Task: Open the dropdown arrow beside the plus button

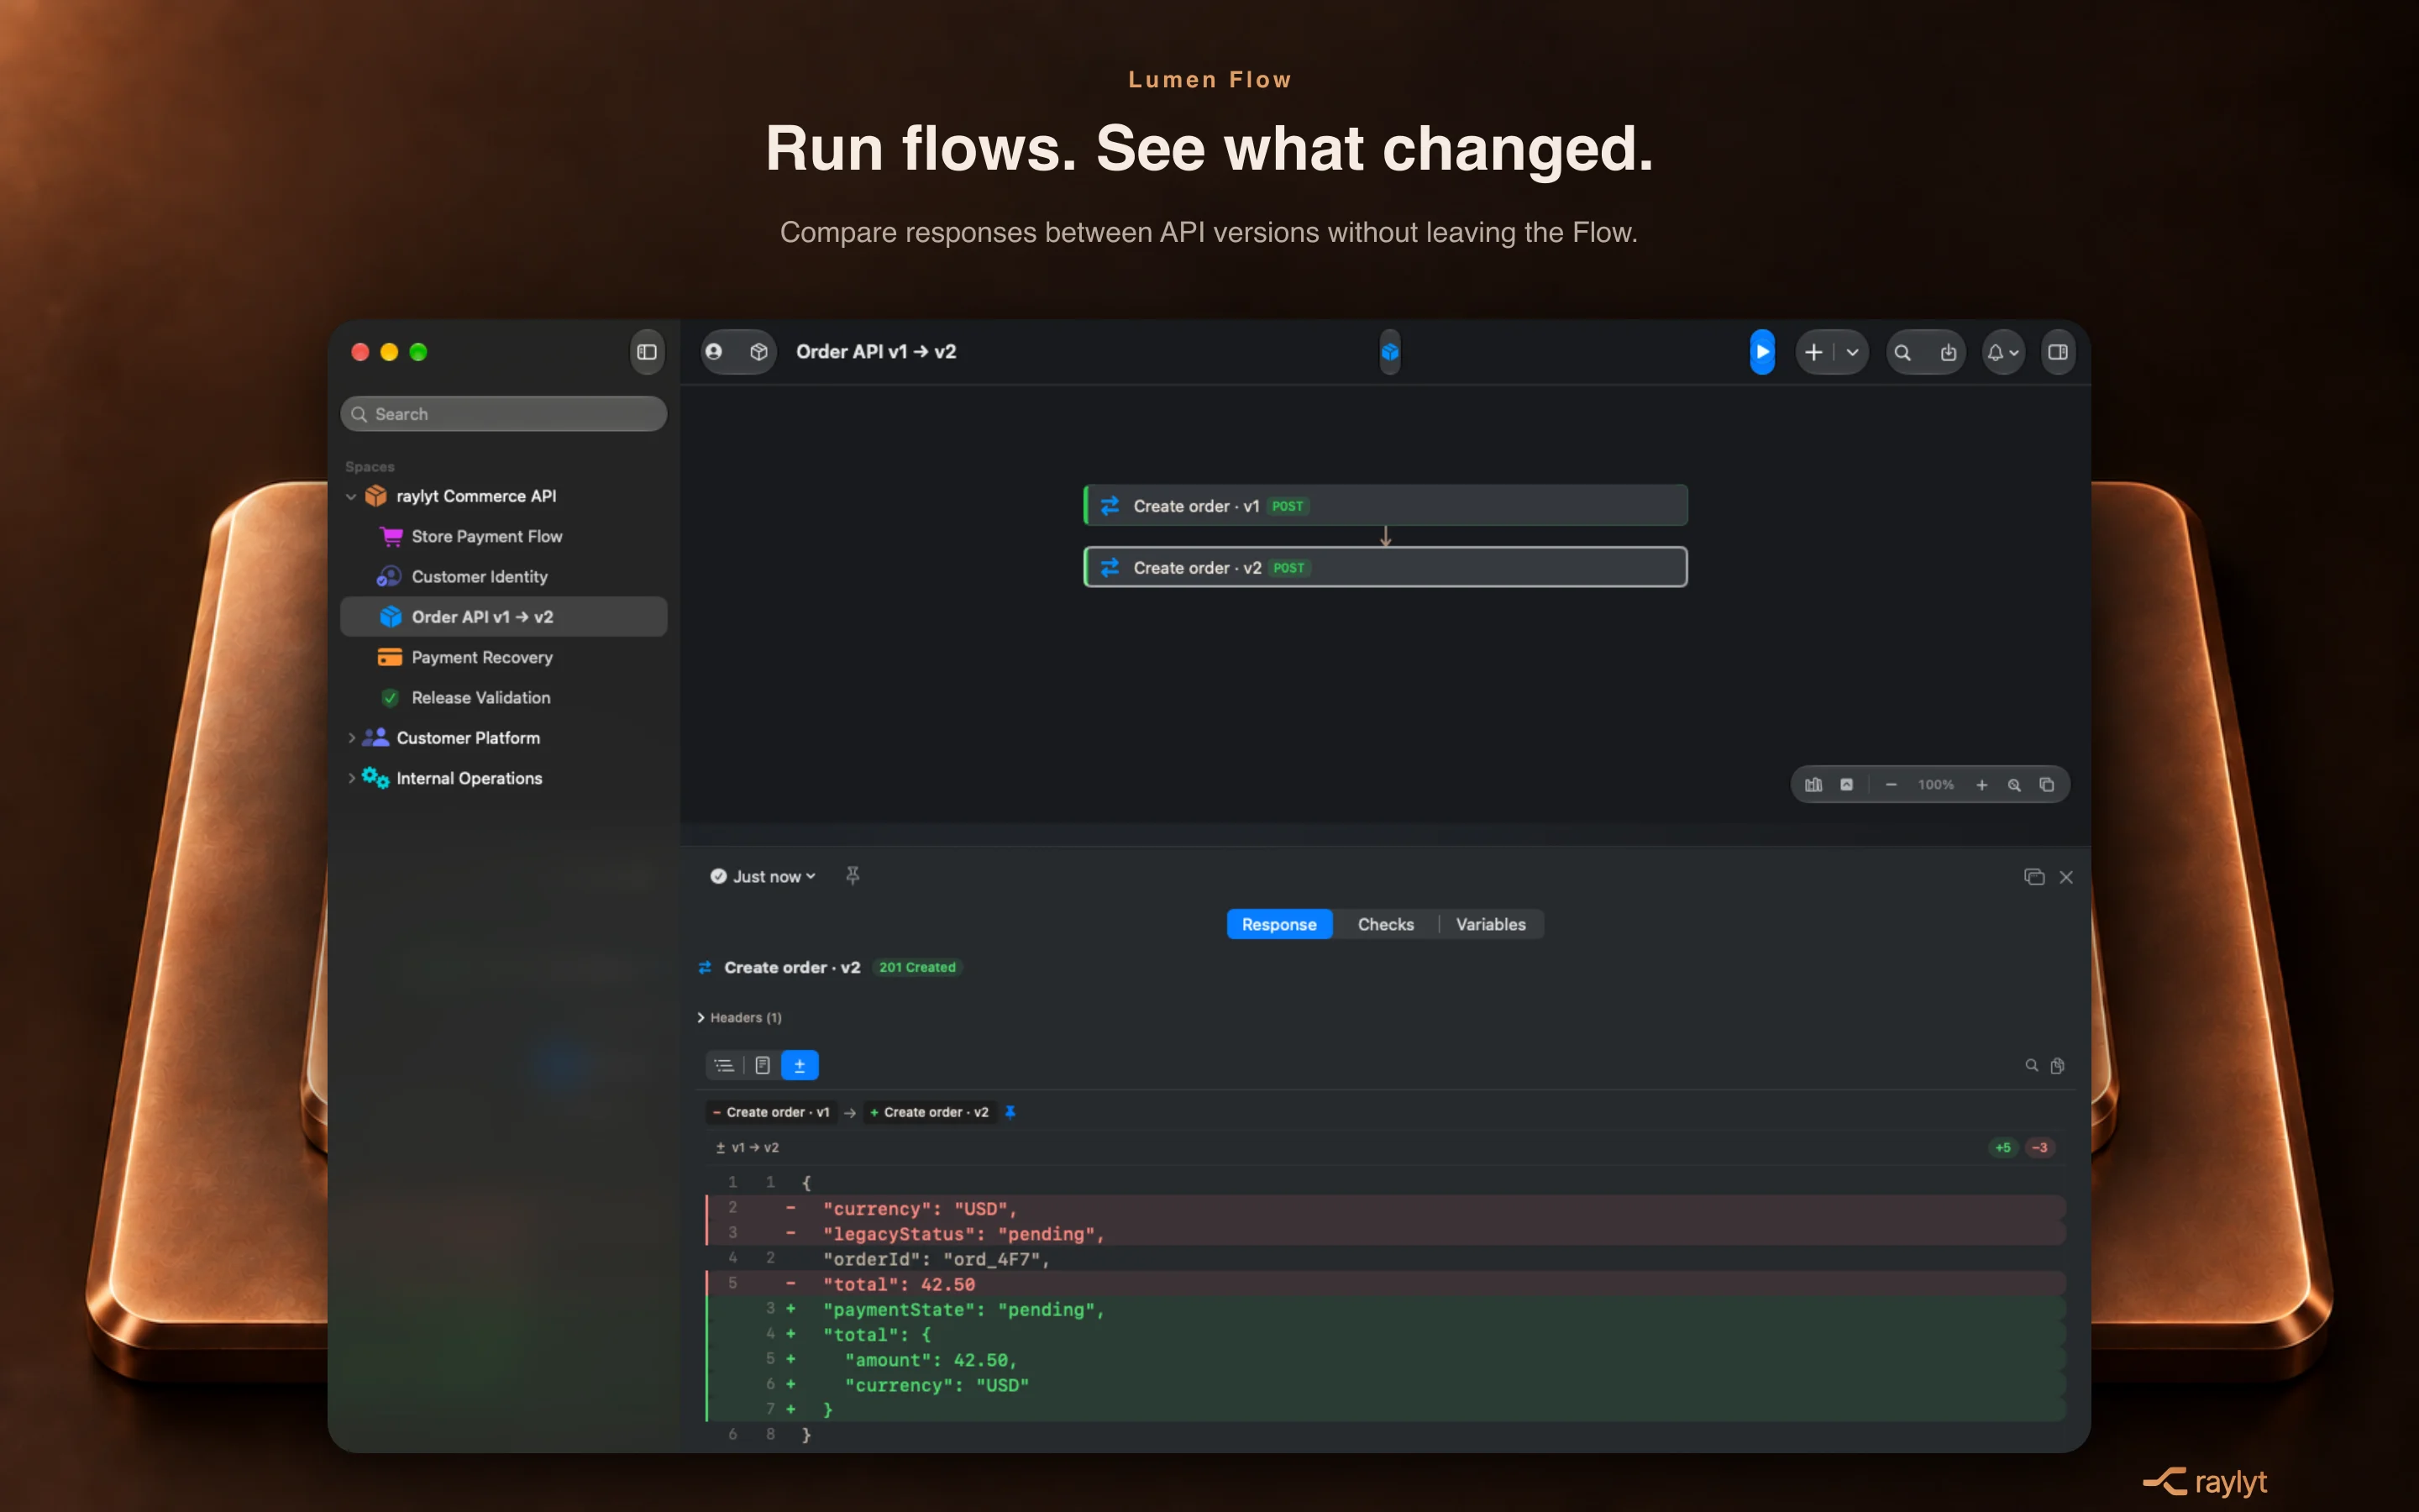Action: [x=1852, y=352]
